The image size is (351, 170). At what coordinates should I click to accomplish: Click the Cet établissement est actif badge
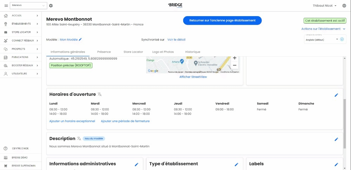pyautogui.click(x=325, y=20)
